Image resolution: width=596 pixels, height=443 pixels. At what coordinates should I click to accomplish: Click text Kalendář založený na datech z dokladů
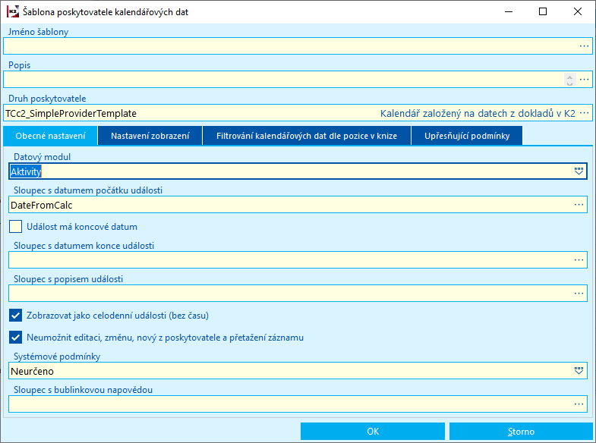coord(478,114)
